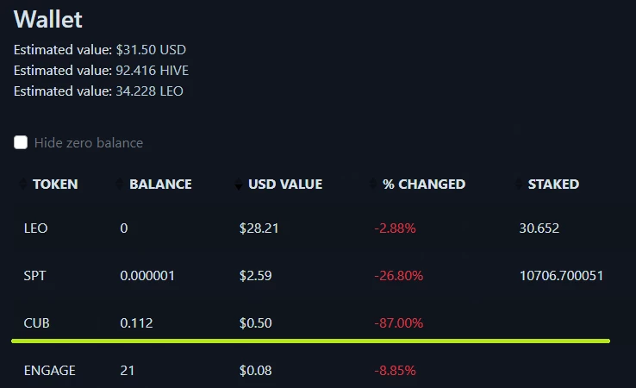Sort table by TOKEN sort arrows
This screenshot has height=388, width=636.
click(x=23, y=184)
